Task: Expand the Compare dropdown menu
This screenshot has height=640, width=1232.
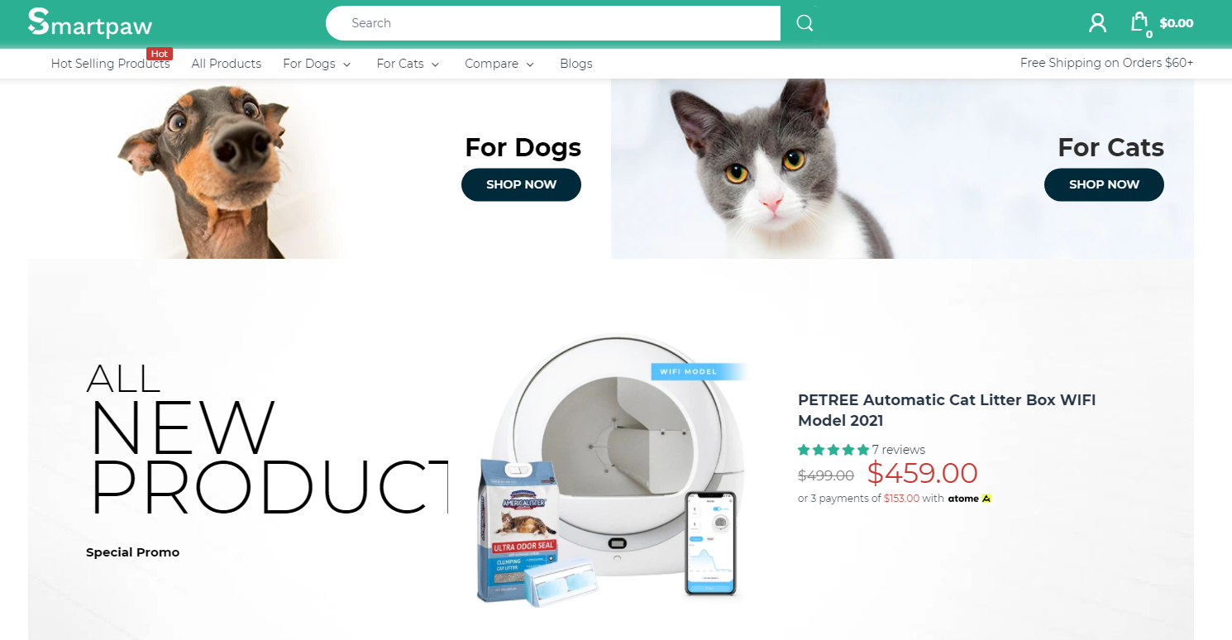Action: [499, 64]
